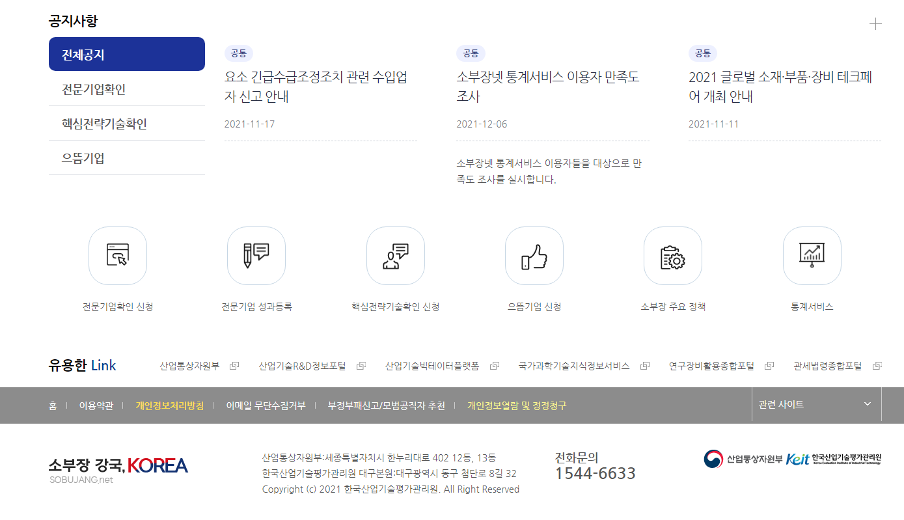904x520 pixels.
Task: Click the 대구광역시 동구 첨단로 8길 32 address line
Action: (389, 473)
